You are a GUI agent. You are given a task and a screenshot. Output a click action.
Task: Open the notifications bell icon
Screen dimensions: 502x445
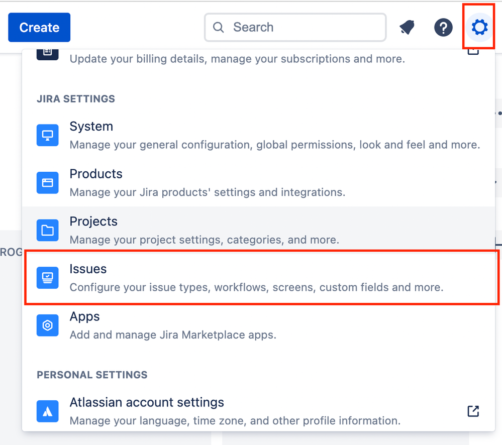click(x=407, y=27)
